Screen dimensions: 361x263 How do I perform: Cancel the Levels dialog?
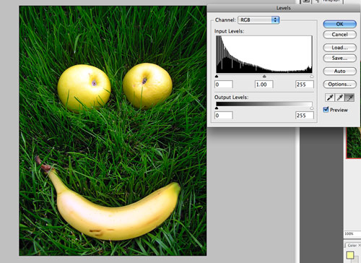click(x=339, y=35)
